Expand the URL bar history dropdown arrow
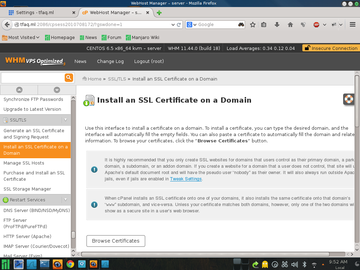 coord(173,25)
